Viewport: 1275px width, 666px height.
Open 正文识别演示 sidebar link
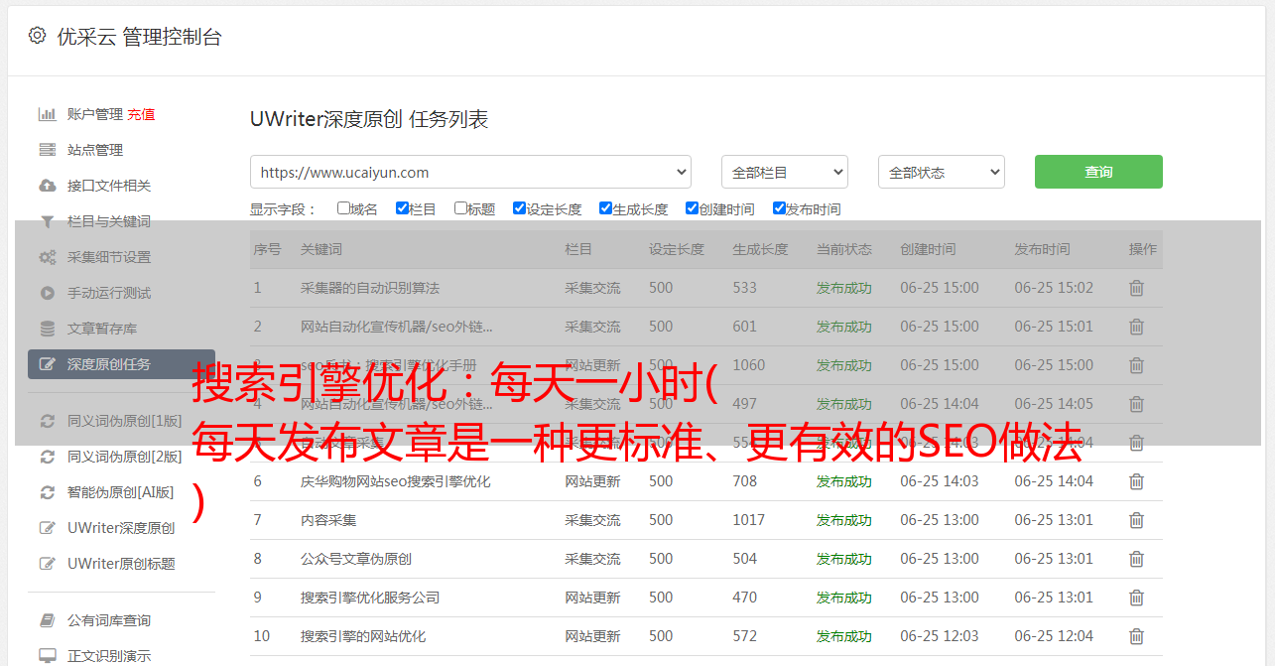[109, 656]
